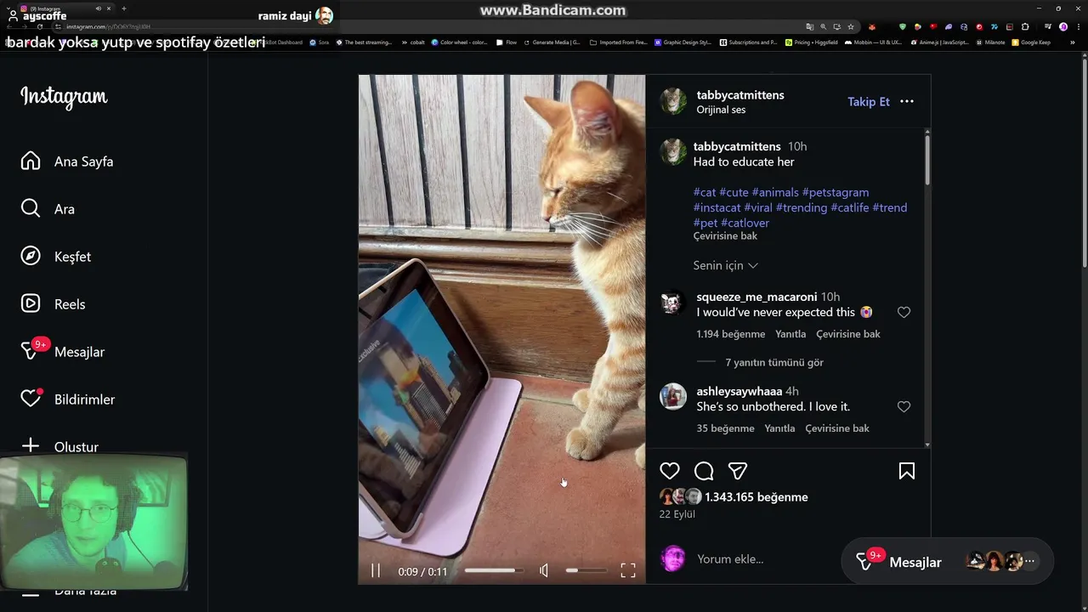Pause the video playback
Viewport: 1088px width, 612px height.
click(376, 571)
